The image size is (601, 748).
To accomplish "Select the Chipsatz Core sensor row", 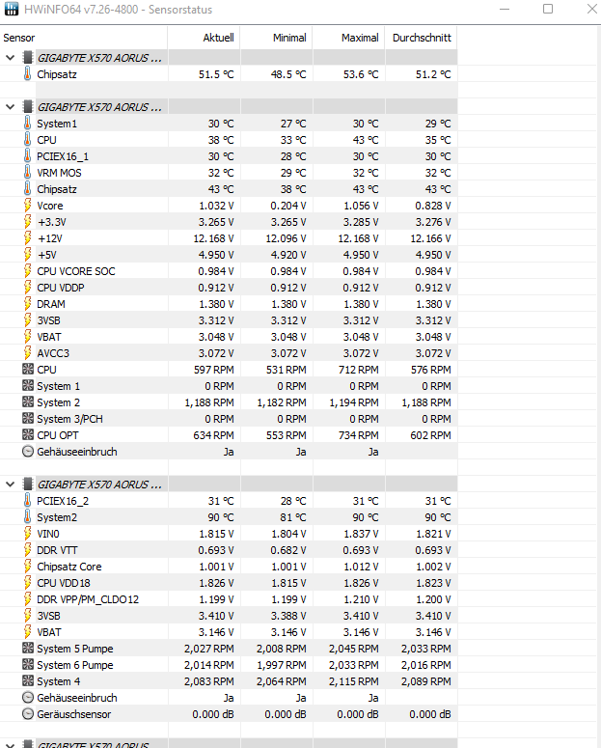I will coord(229,567).
